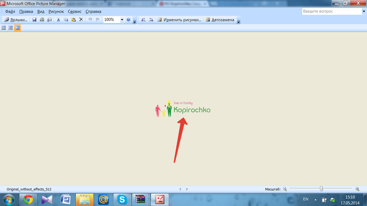Image resolution: width=367 pixels, height=206 pixels.
Task: Open Visual Studio from the taskbar
Action: [x=47, y=200]
